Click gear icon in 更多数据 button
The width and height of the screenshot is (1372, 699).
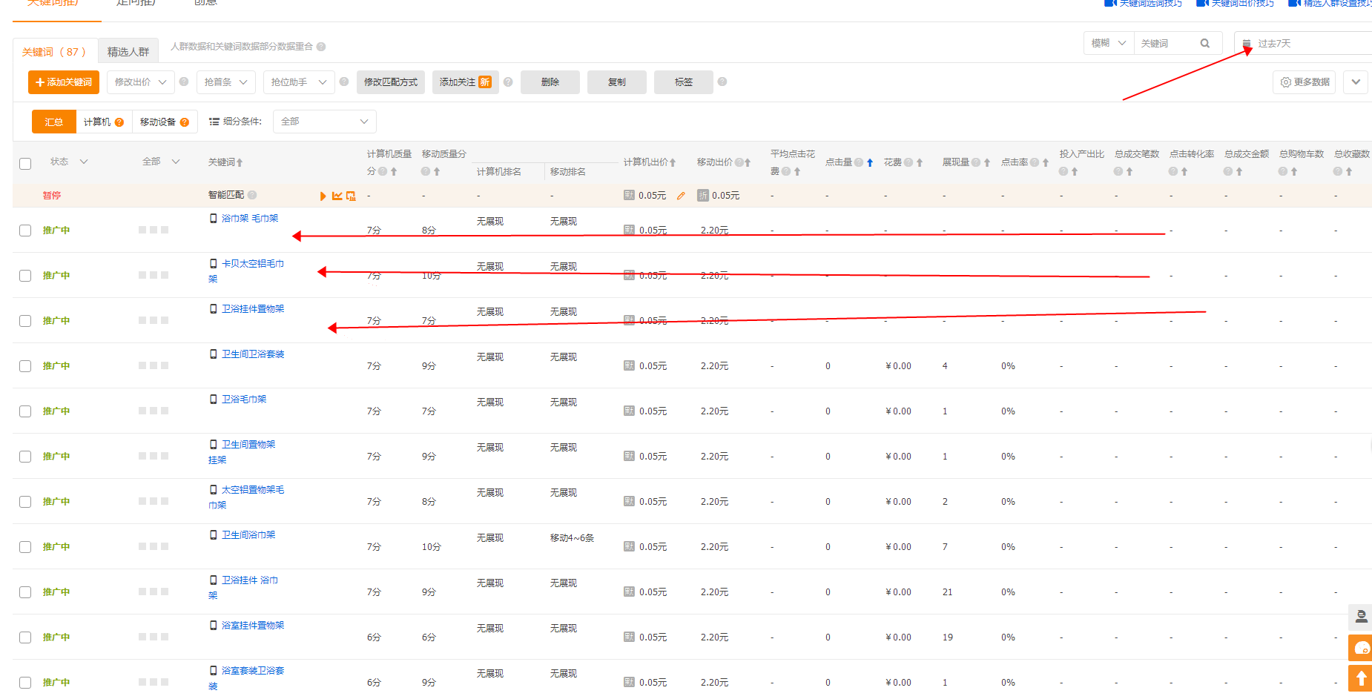[1286, 82]
